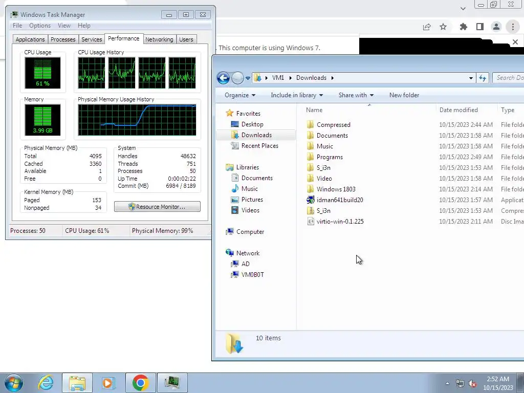Click the Chrome tab search chevron
Image resolution: width=524 pixels, height=393 pixels.
463,9
